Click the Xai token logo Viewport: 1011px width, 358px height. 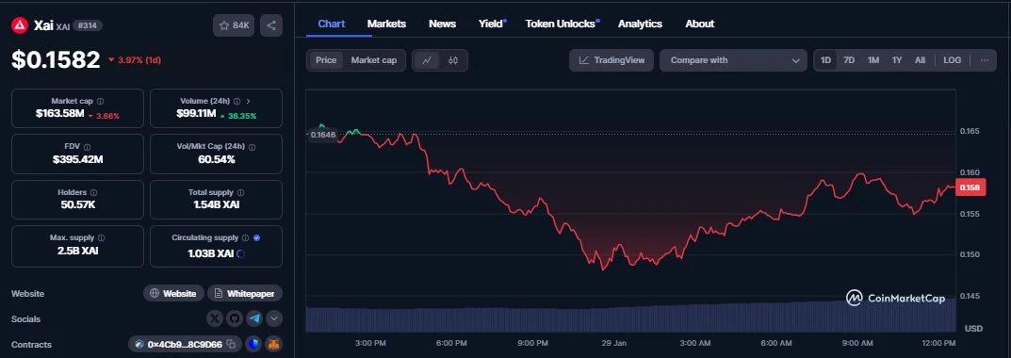(20, 25)
